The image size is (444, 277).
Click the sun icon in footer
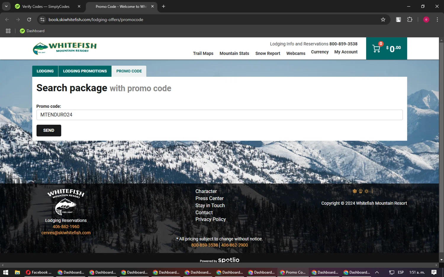tap(366, 191)
